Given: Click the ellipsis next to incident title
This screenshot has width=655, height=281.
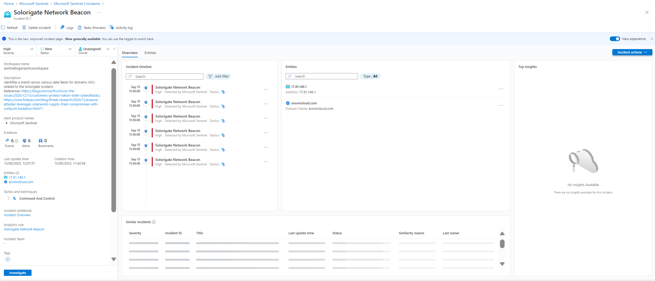Looking at the screenshot, I should pyautogui.click(x=99, y=12).
